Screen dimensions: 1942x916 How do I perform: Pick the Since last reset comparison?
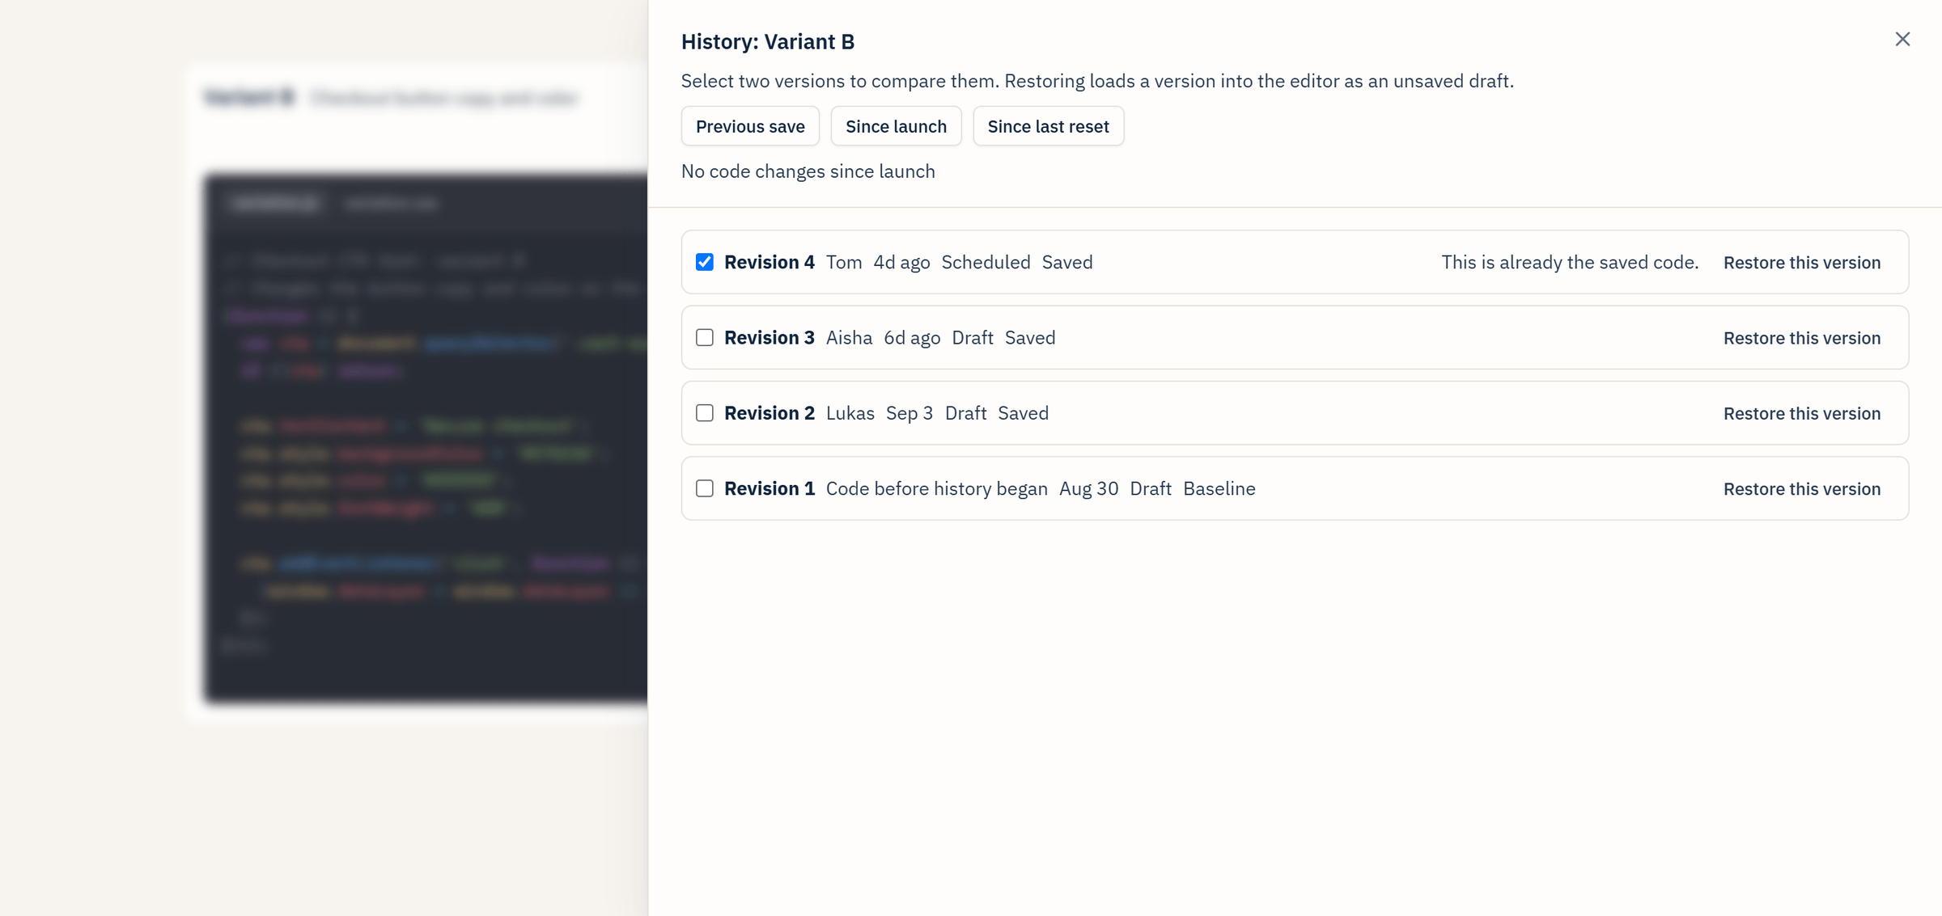click(x=1048, y=126)
